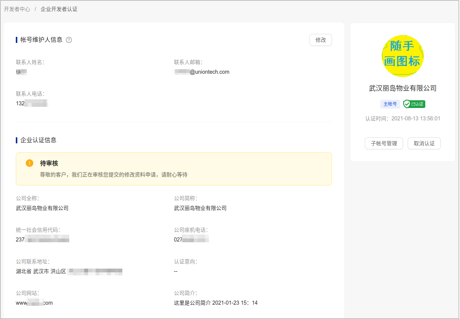Click the contact phone number starting with 132
The width and height of the screenshot is (460, 319).
click(x=32, y=103)
